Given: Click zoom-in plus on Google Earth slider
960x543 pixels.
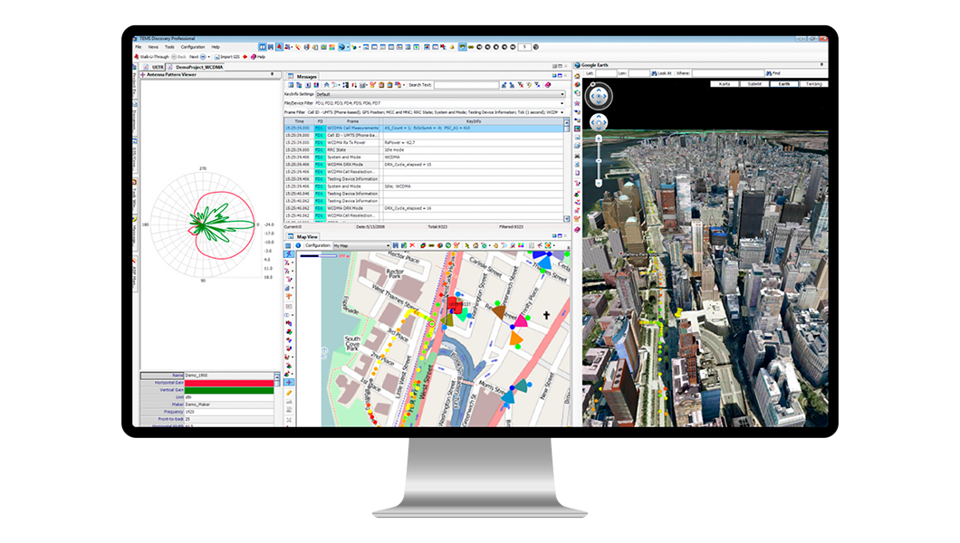Looking at the screenshot, I should pos(599,138).
